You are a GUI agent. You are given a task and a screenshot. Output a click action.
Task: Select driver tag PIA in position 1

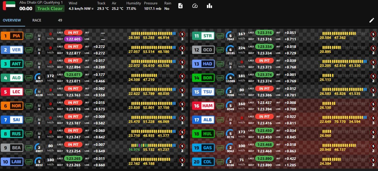12,36
